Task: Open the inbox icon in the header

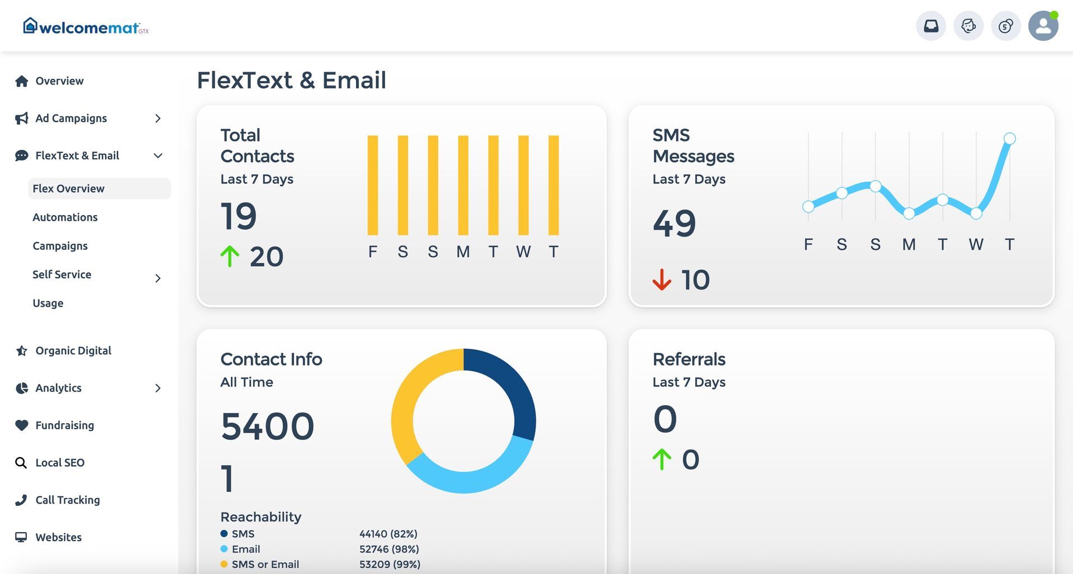Action: coord(930,25)
